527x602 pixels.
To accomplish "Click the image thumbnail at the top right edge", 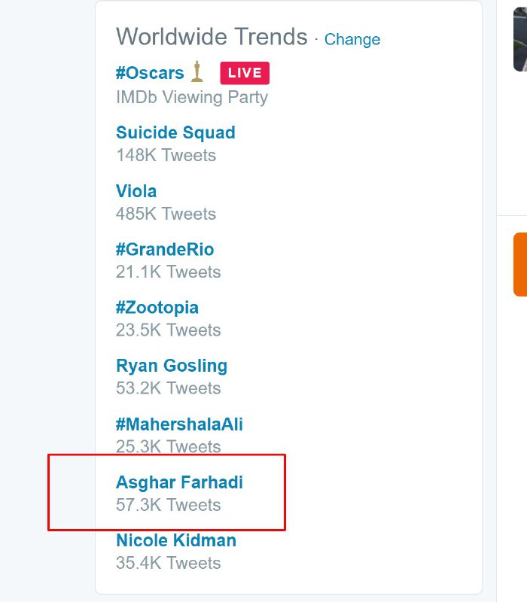I will tap(519, 36).
